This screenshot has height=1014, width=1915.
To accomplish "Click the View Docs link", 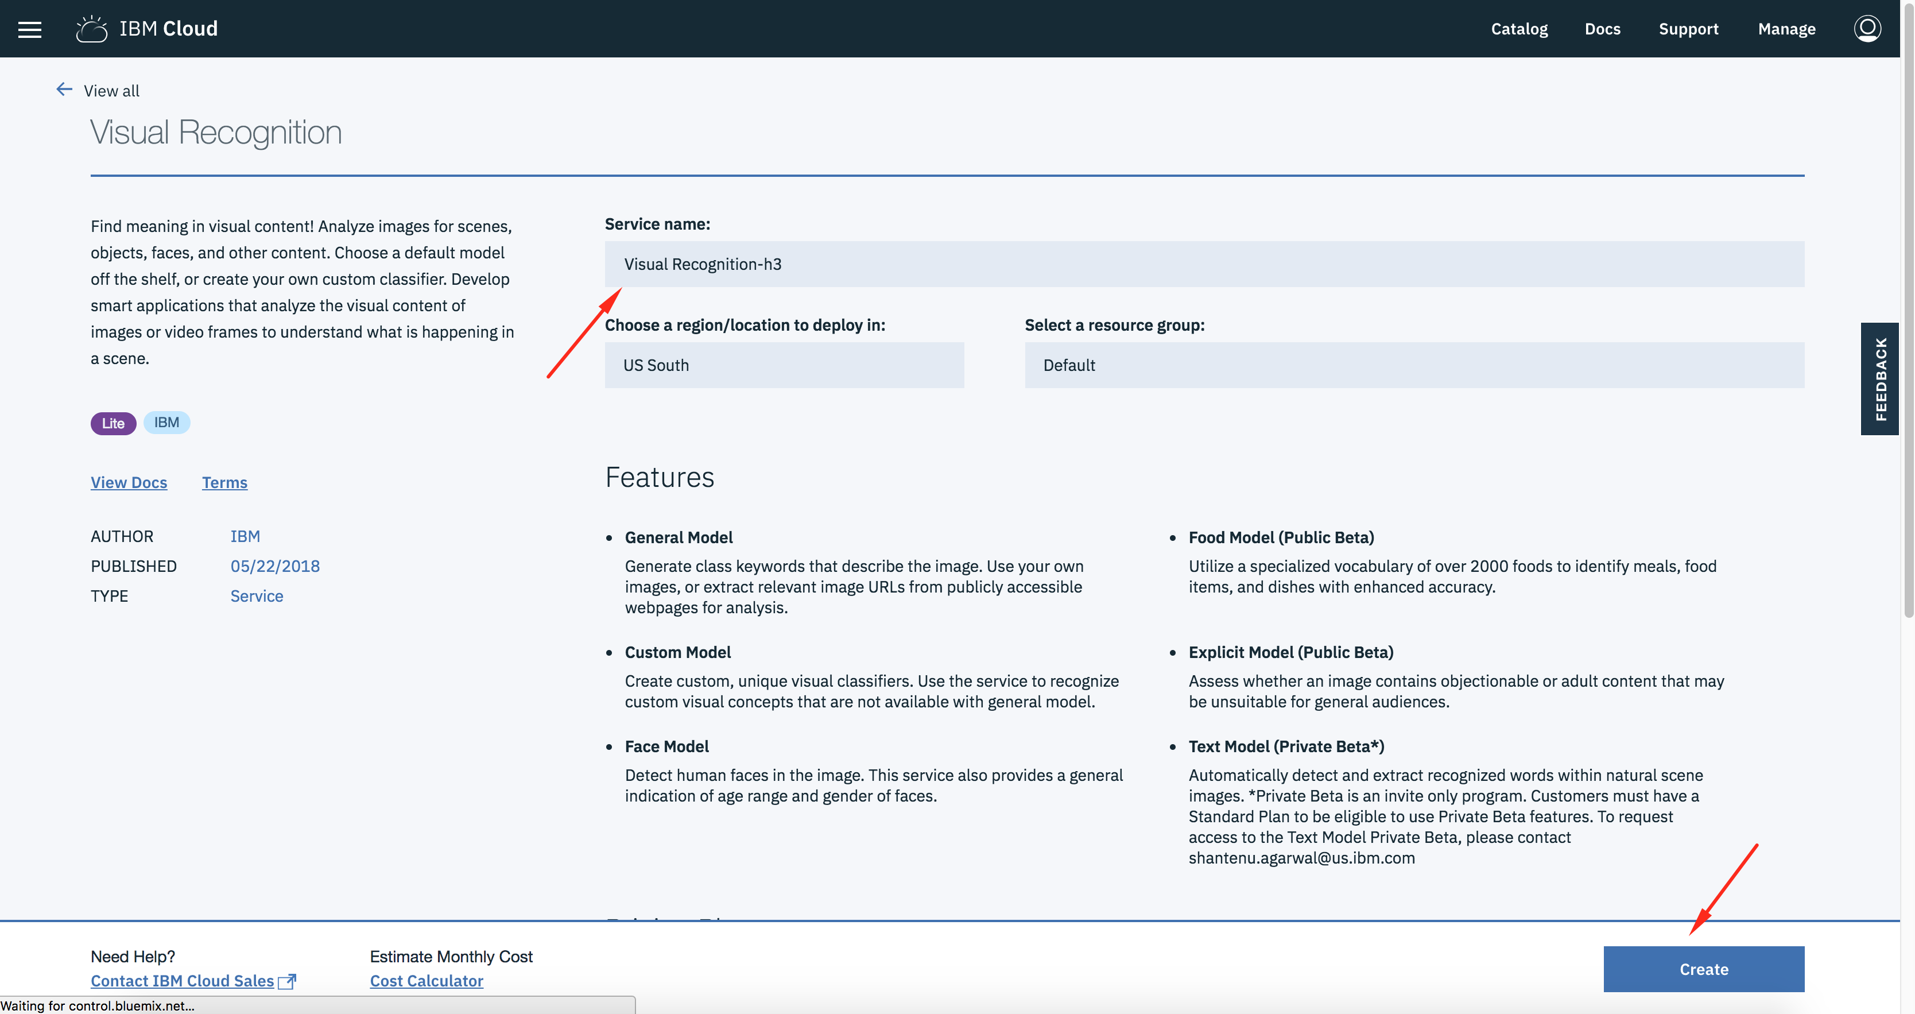I will pos(128,483).
